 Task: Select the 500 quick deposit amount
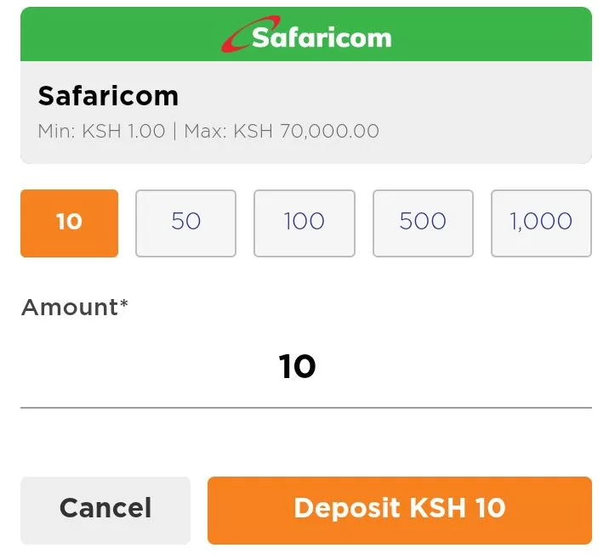(x=423, y=223)
